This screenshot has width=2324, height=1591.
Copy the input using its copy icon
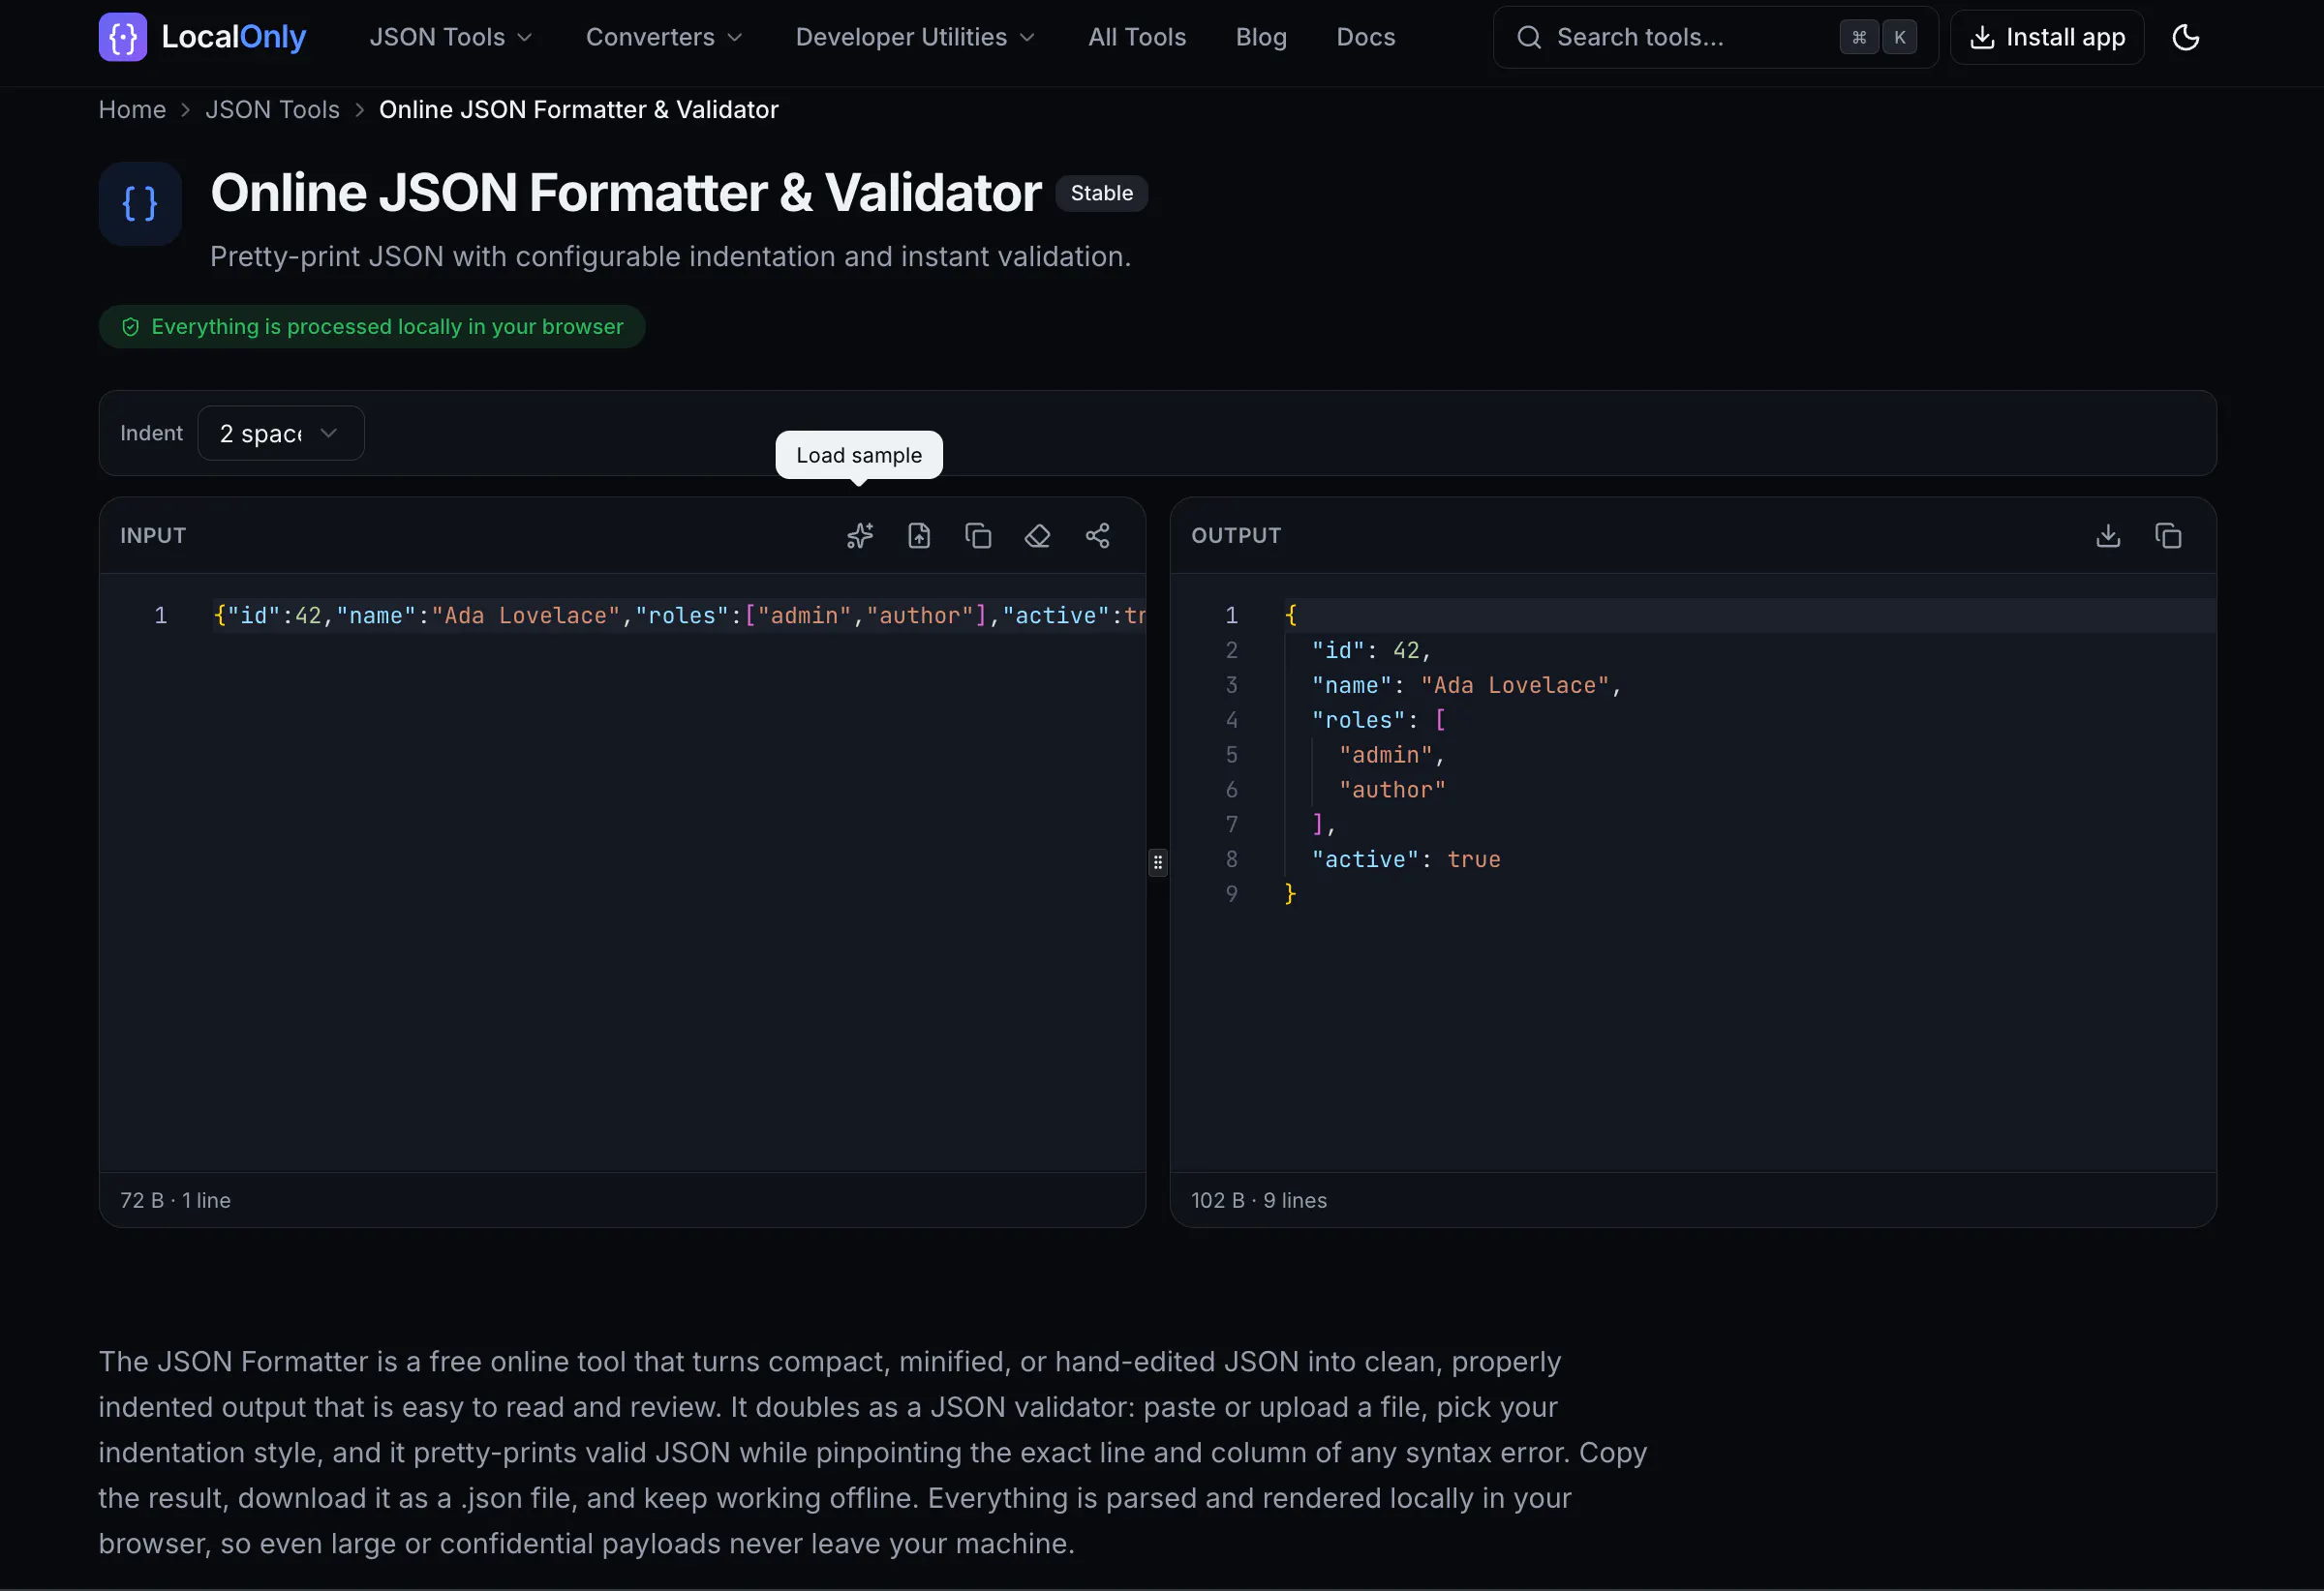point(978,536)
